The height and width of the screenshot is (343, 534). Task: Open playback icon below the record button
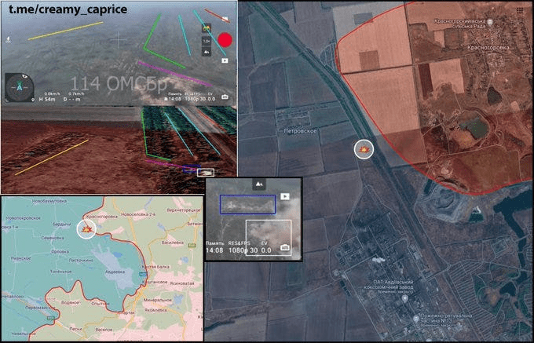[x=225, y=60]
